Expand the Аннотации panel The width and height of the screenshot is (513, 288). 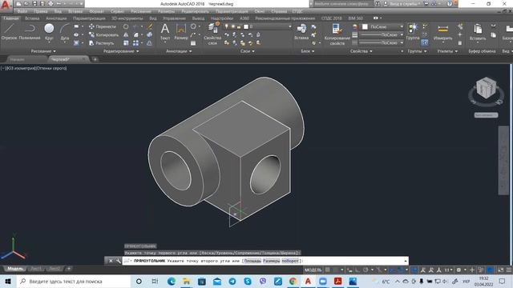pyautogui.click(x=179, y=51)
